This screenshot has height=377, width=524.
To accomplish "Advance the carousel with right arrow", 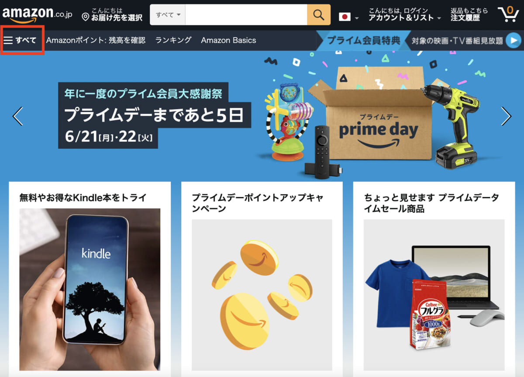I will tap(506, 116).
